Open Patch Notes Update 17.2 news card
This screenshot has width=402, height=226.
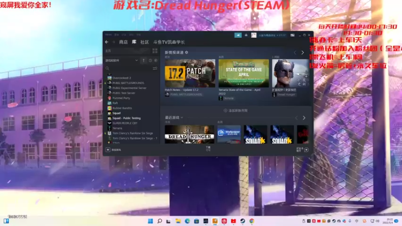[x=190, y=73]
